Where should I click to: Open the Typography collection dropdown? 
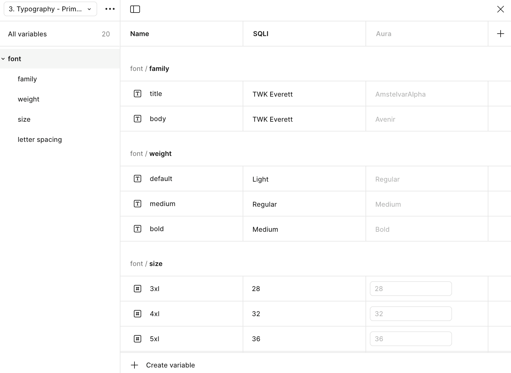pos(50,9)
